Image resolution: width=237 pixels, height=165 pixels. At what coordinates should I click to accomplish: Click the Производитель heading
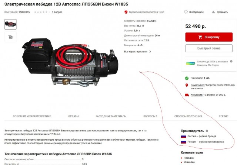coord(193,131)
